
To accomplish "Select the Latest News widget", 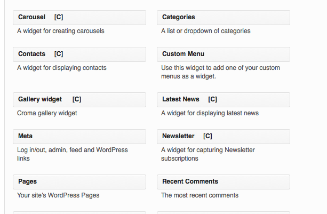I will click(x=224, y=100).
